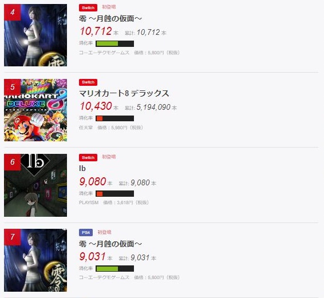Image resolution: width=324 pixels, height=298 pixels.
Task: Open the Ib title link
Action: (82, 169)
